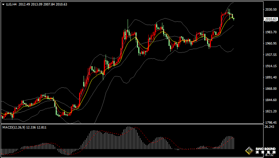The height and width of the screenshot is (158, 279).
Task: Click the 1798.45 price axis label
Action: (x=271, y=122)
